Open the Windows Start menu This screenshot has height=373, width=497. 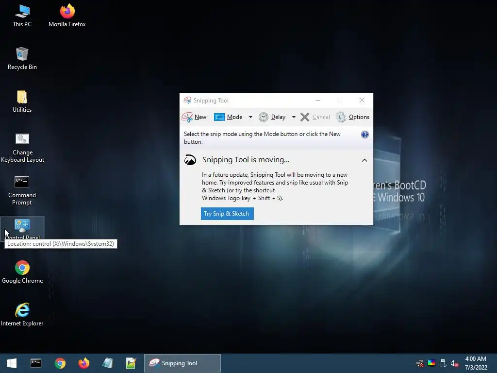pyautogui.click(x=12, y=363)
